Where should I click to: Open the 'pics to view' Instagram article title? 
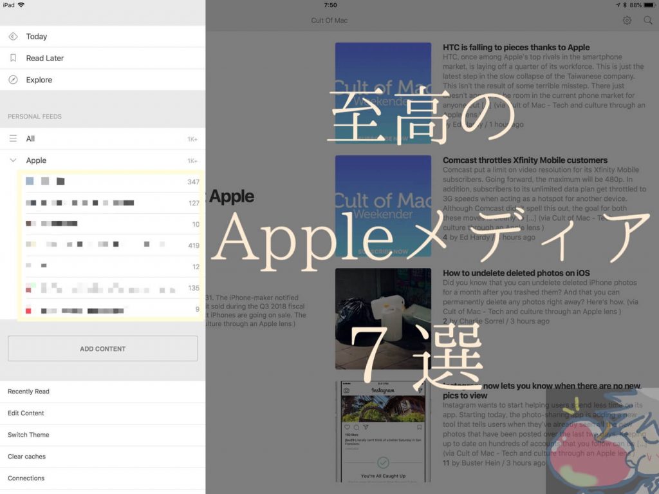tap(541, 390)
